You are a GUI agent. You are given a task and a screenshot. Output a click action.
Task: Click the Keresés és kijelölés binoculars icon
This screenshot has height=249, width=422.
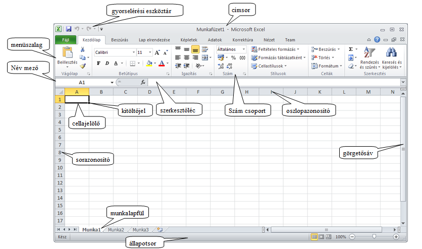point(391,52)
